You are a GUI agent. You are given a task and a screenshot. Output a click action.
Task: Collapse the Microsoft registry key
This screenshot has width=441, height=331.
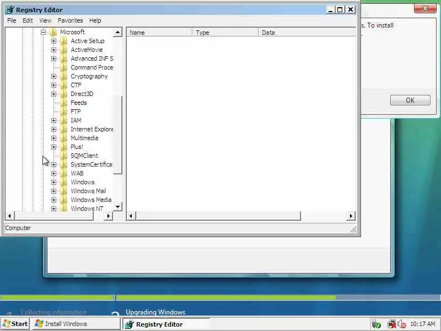(x=44, y=32)
